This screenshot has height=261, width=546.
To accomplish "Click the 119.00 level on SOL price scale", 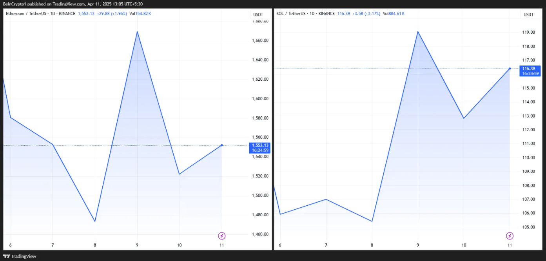I will tap(529, 32).
